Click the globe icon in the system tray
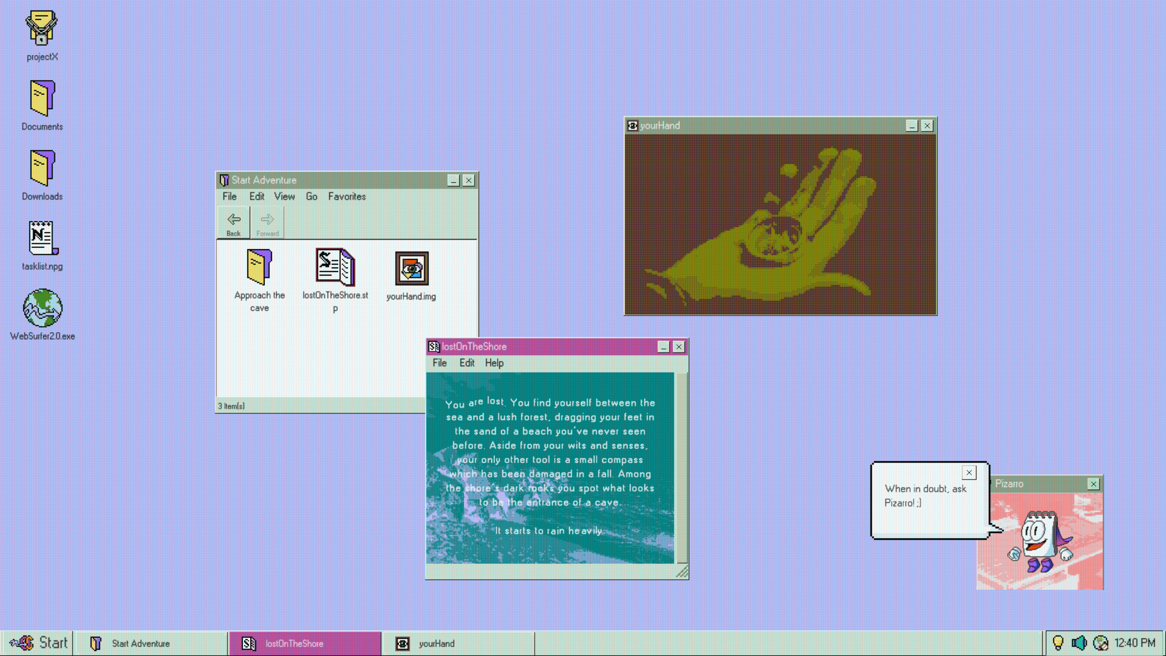The image size is (1166, 656). click(x=1102, y=643)
